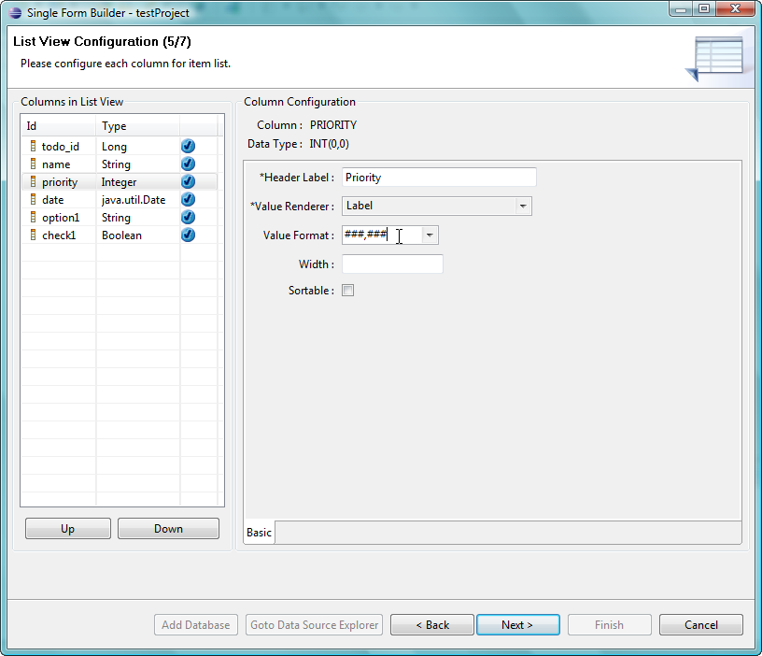Enable the Sortable checkbox
The width and height of the screenshot is (762, 656).
(347, 290)
